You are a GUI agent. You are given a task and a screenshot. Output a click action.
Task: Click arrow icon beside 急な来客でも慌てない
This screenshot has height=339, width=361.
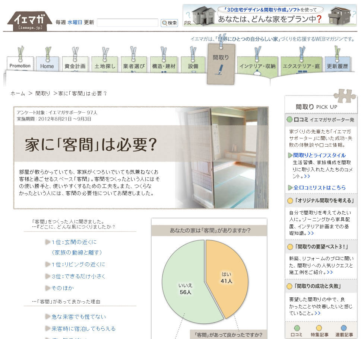click(x=48, y=317)
